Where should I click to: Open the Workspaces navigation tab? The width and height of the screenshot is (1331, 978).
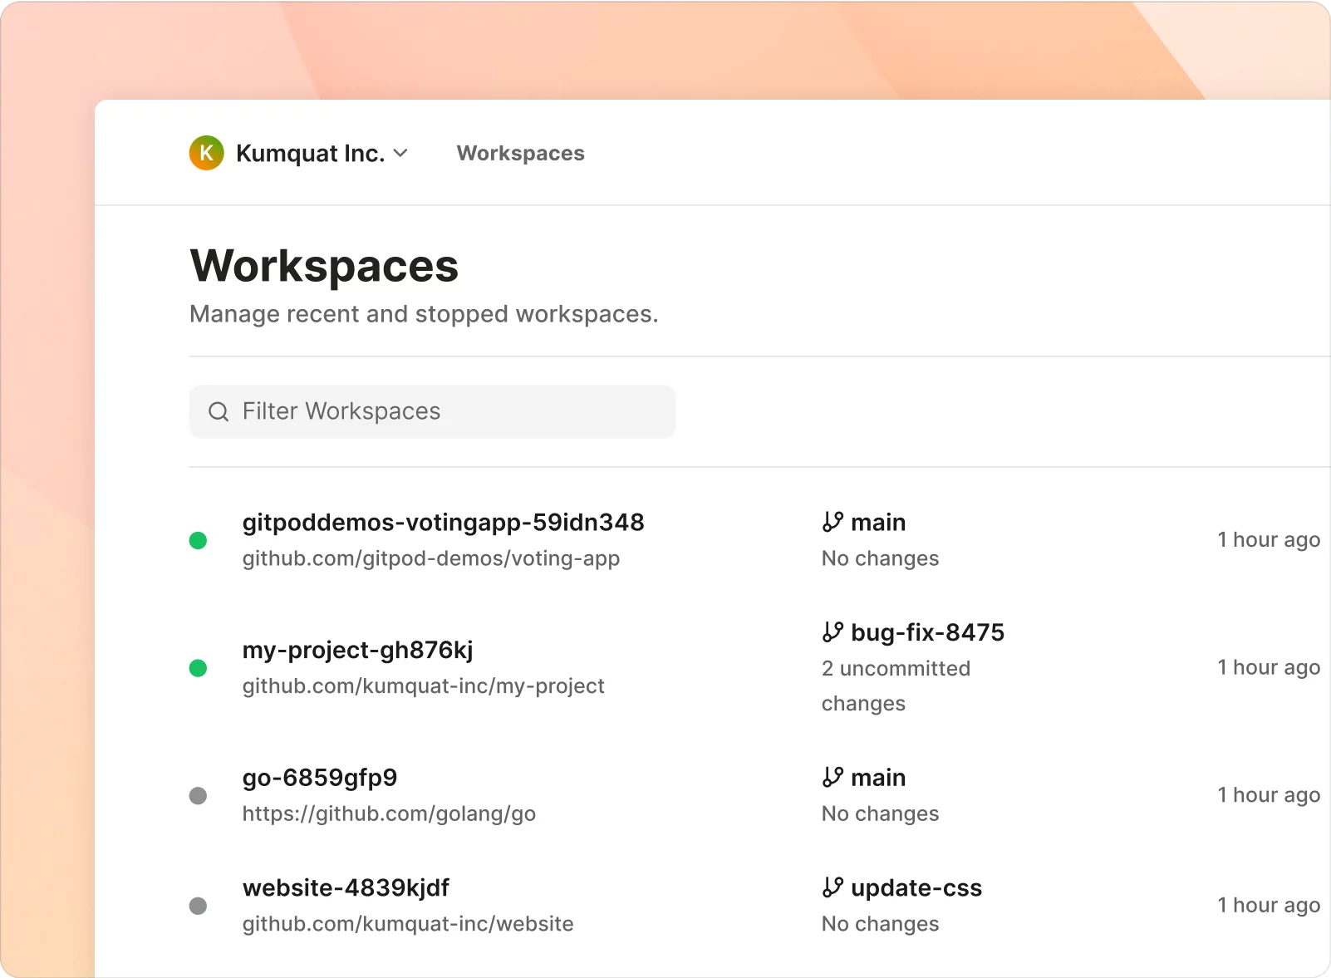[x=520, y=153]
